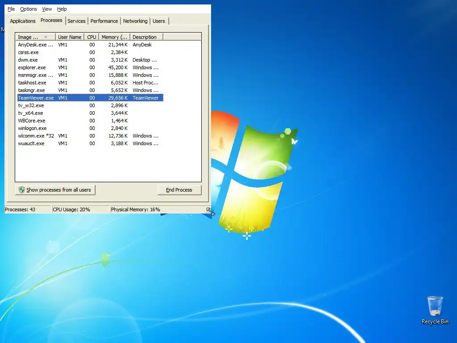Screen dimensions: 457x343
Task: Select the csrss.exe process
Action: pos(90,52)
